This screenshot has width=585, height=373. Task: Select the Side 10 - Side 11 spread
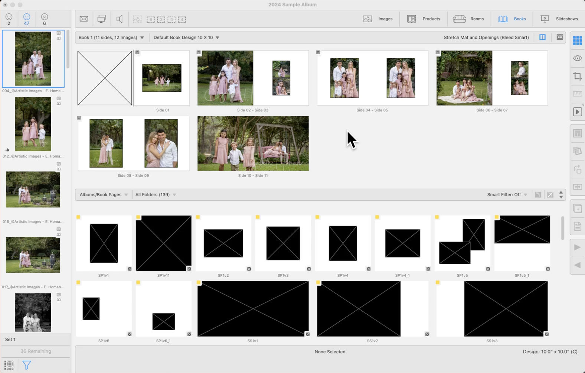click(x=253, y=143)
